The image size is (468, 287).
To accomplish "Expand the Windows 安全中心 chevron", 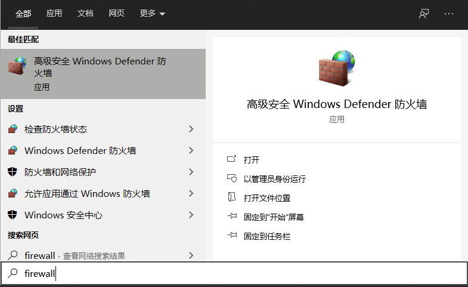I will (191, 215).
